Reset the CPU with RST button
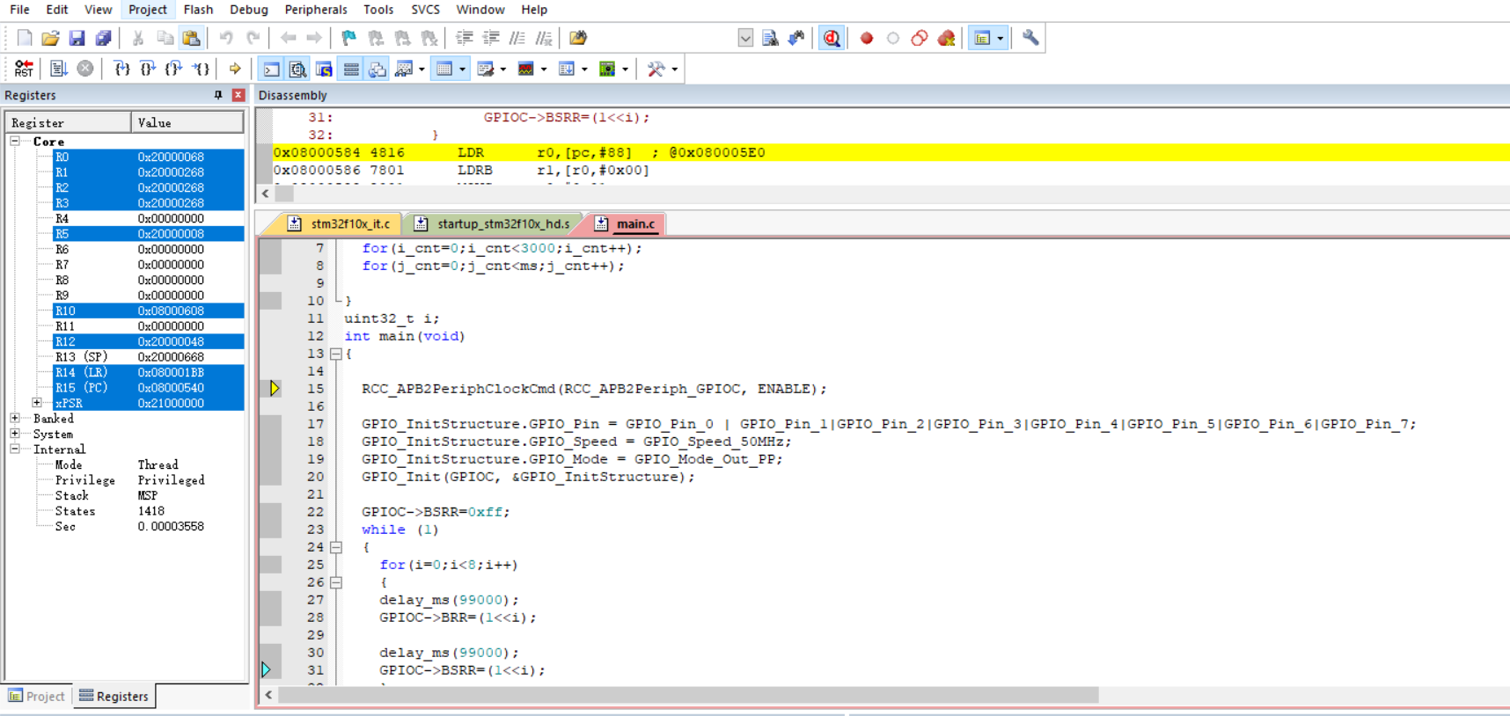Screen dimensions: 1510x716 click(x=24, y=69)
